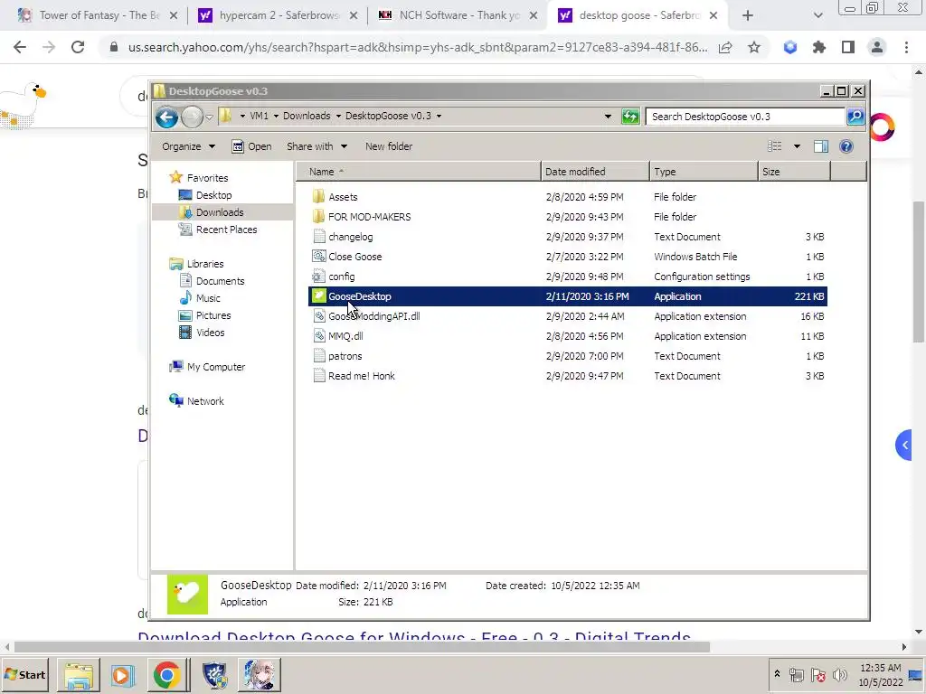This screenshot has height=694, width=926.
Task: Select the Read me! Honk file
Action: 362,376
